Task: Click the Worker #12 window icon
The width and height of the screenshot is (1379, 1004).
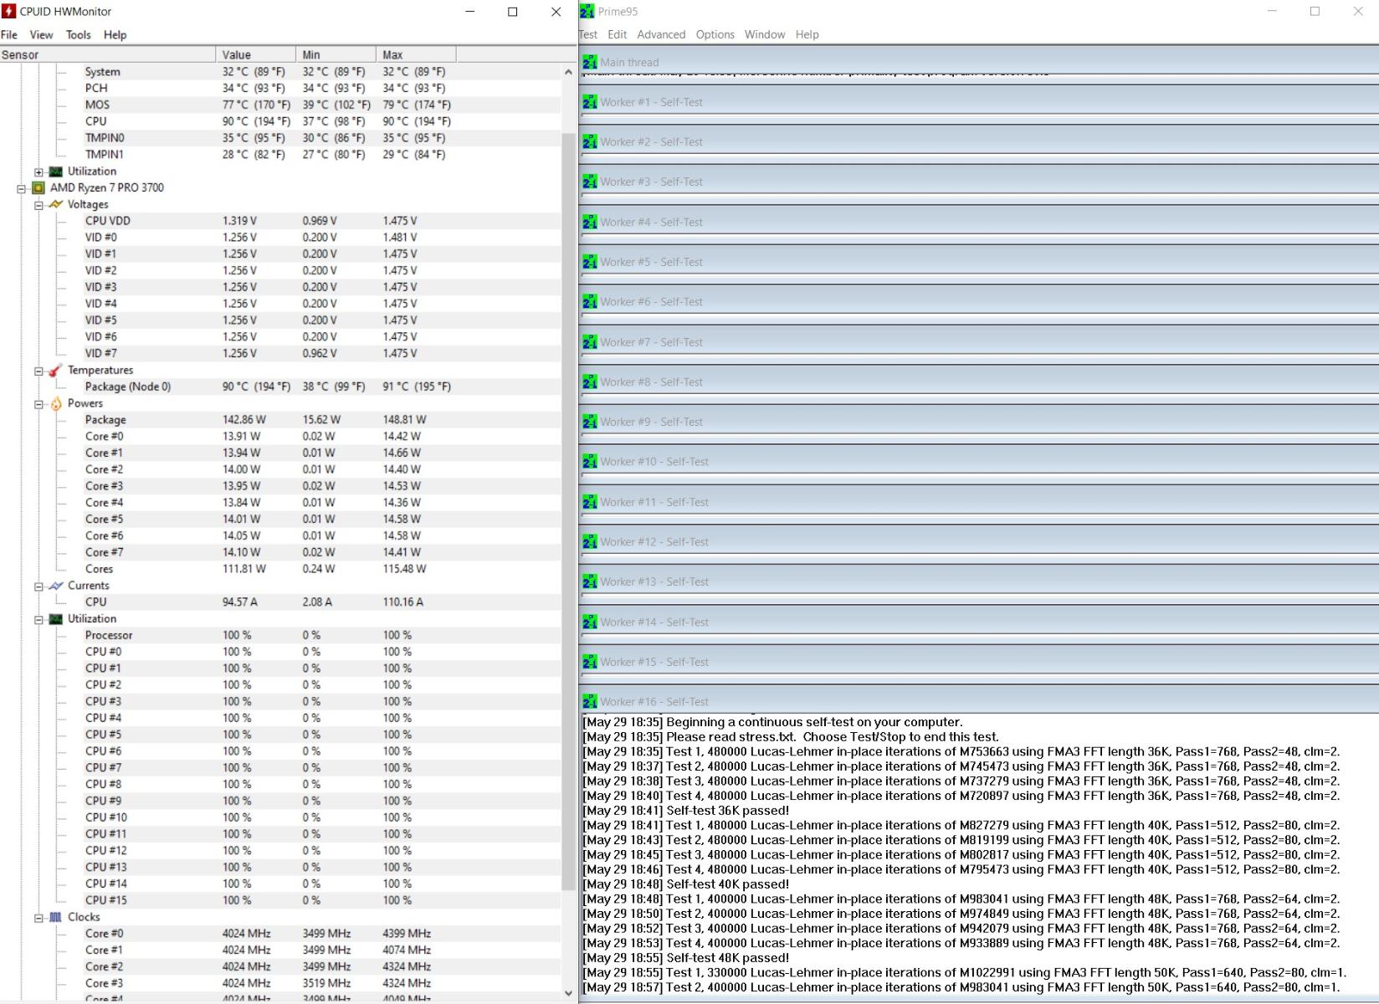Action: pos(590,542)
